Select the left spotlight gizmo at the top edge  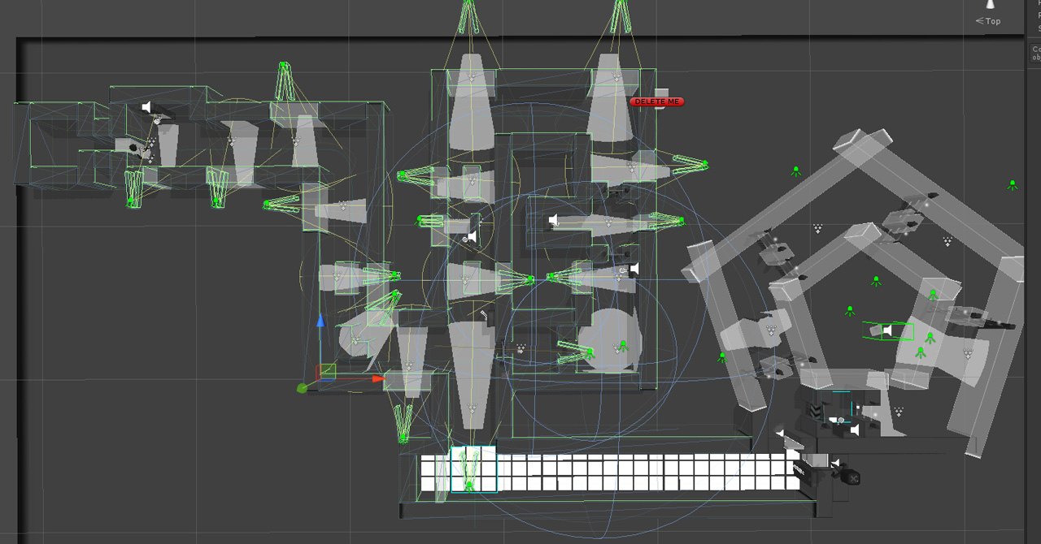[468, 15]
